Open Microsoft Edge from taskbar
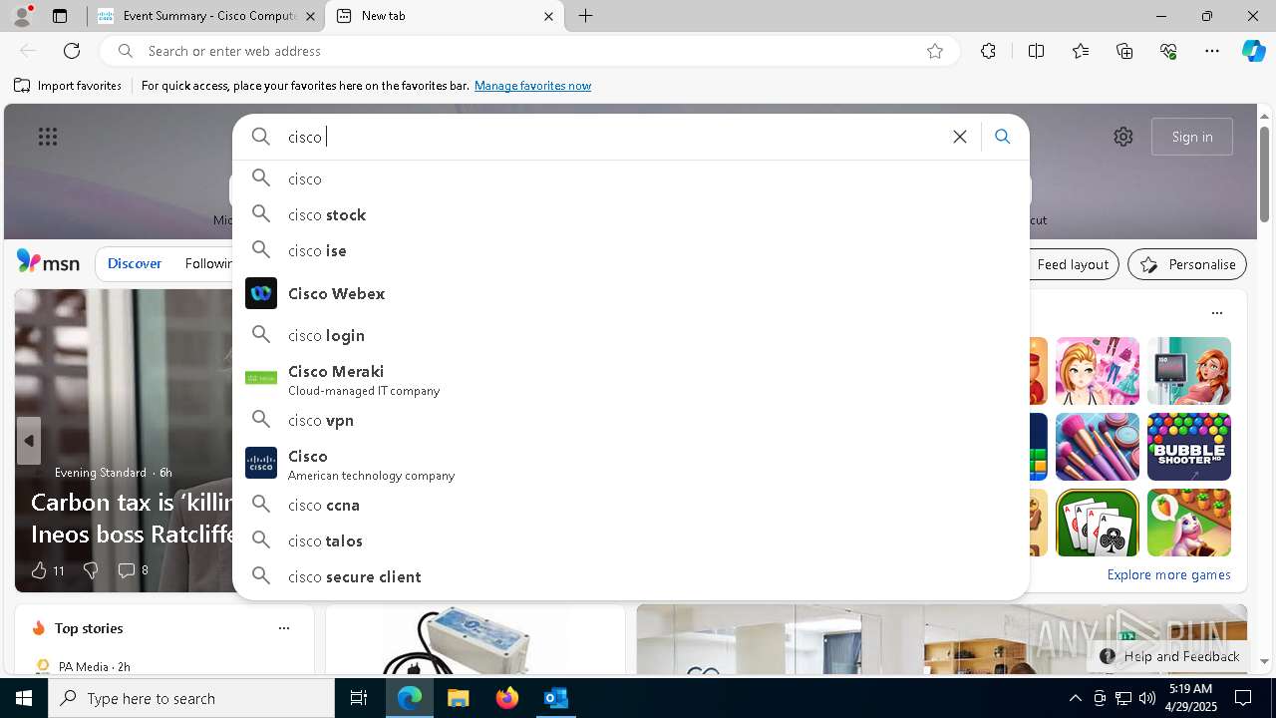1276x718 pixels. coord(410,698)
